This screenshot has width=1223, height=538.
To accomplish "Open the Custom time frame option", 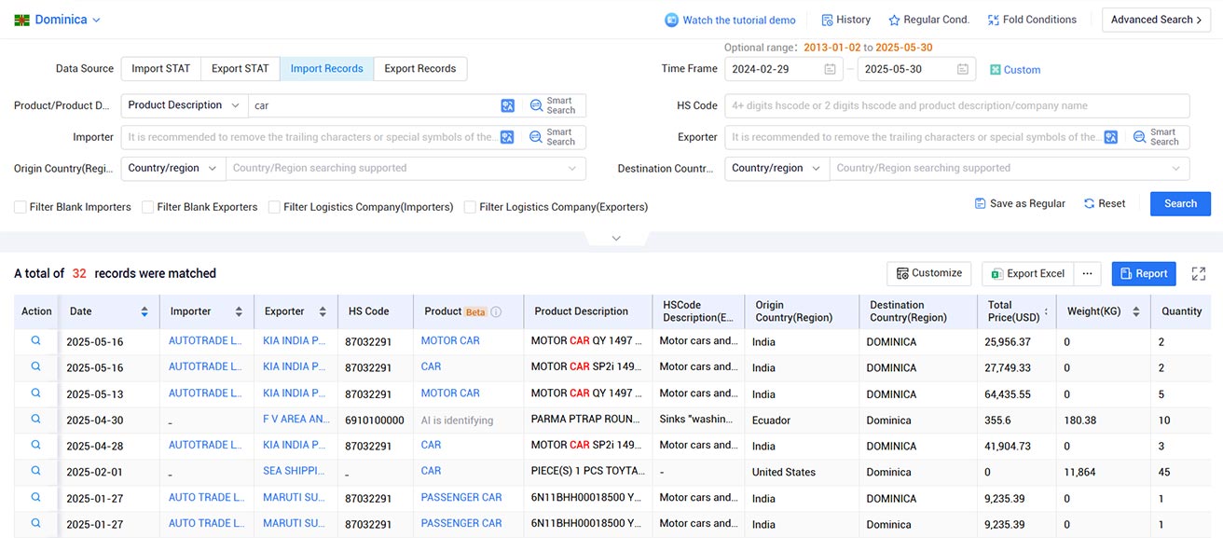I will click(x=1015, y=70).
